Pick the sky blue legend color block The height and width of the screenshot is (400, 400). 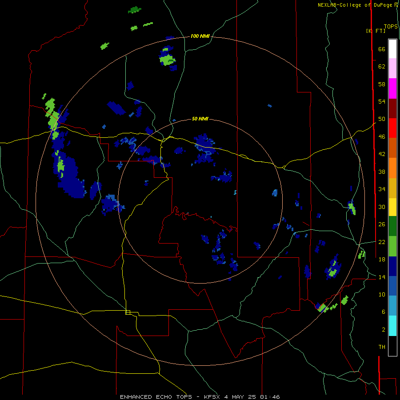coord(392,306)
